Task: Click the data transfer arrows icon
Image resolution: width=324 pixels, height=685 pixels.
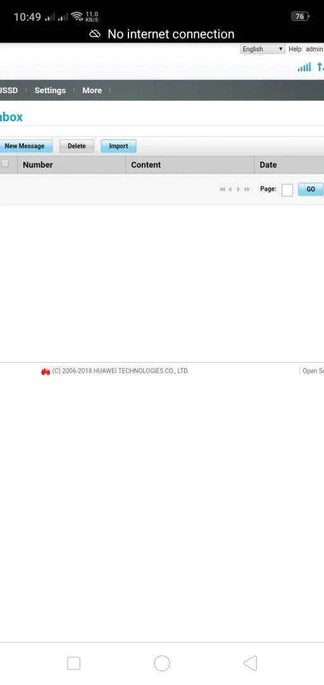Action: pos(320,67)
